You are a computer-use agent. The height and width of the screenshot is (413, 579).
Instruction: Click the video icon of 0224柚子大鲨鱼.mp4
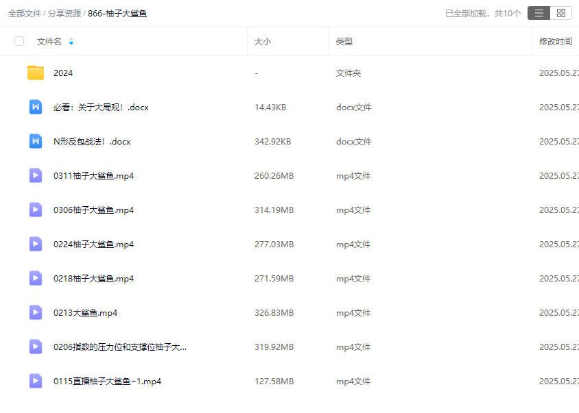pos(36,244)
